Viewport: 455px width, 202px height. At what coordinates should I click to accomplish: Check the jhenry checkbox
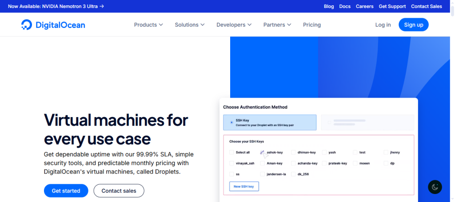[386, 152]
